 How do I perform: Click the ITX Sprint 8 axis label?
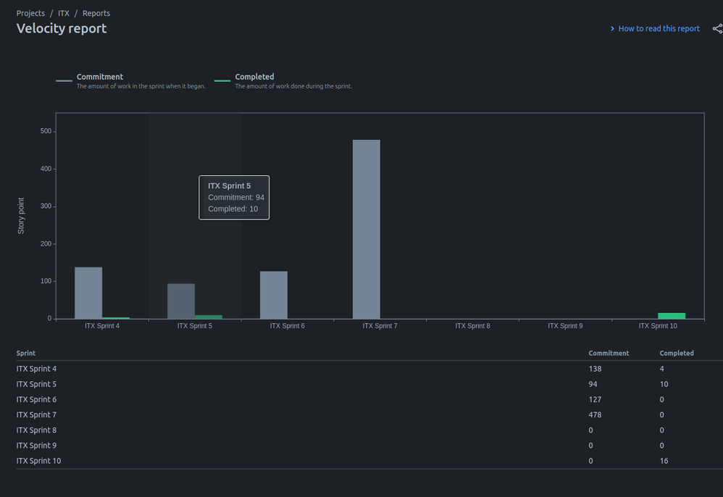coord(472,326)
